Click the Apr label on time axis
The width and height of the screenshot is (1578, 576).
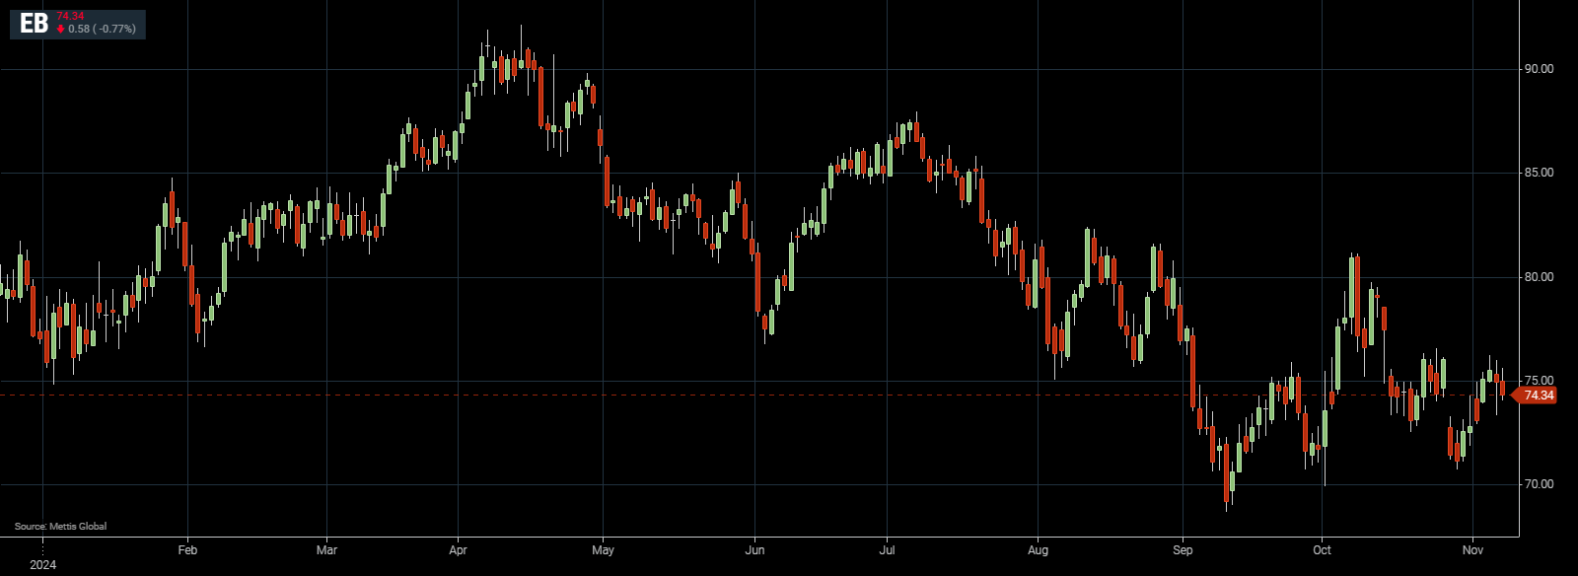pyautogui.click(x=458, y=550)
